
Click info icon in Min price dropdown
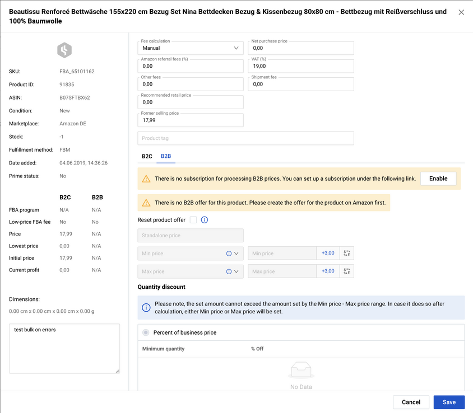(x=229, y=254)
